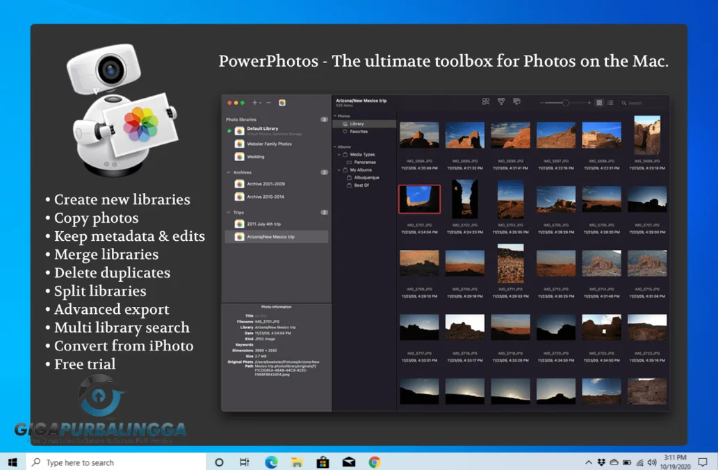Select thumbnail IMG_5711.JPG
Screen dimensions: 718x470
(x=510, y=263)
